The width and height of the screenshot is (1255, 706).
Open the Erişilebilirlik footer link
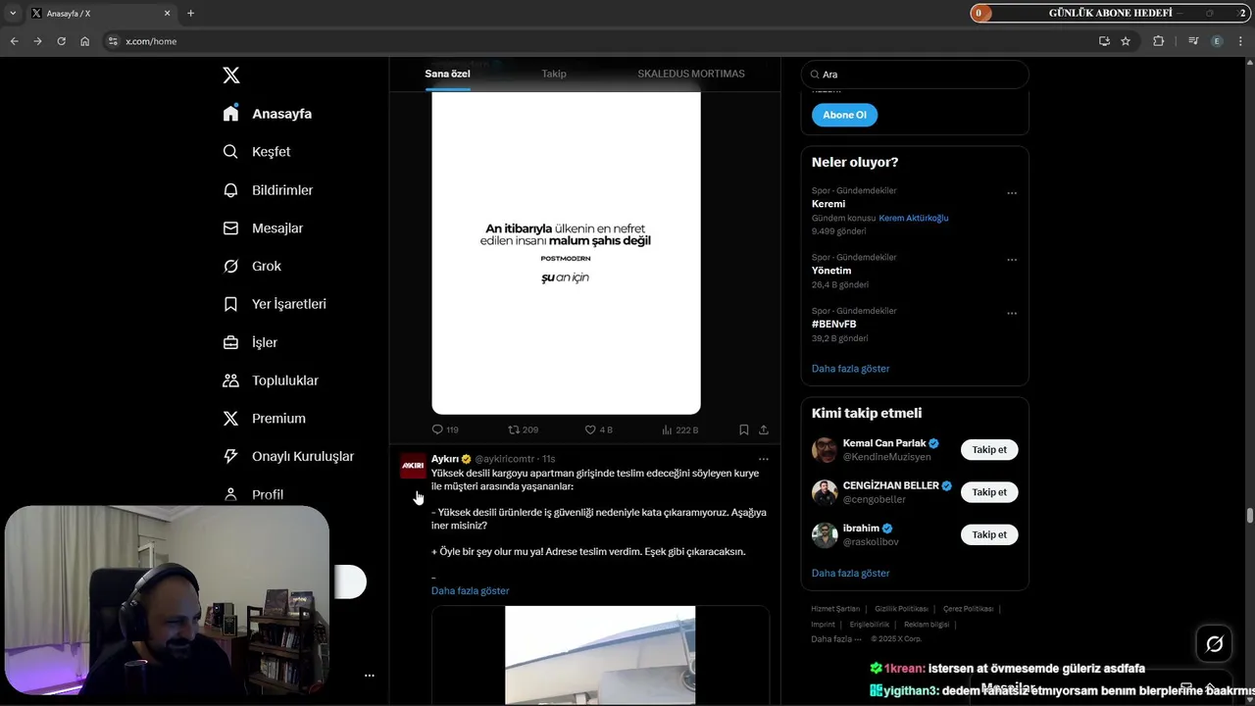pos(869,625)
